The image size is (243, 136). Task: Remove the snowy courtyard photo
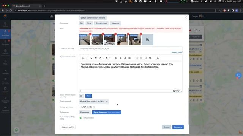(115, 34)
